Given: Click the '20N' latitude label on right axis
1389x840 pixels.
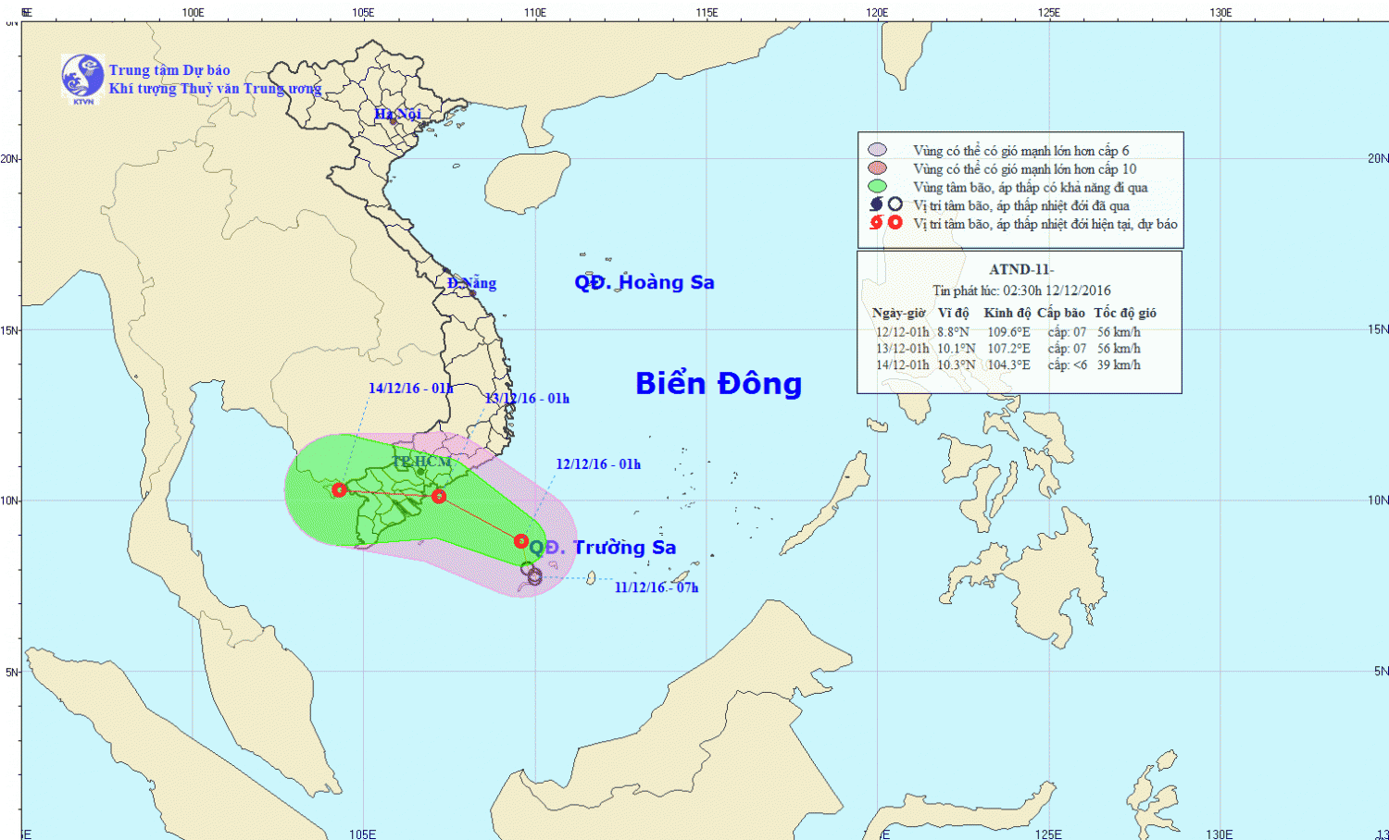Looking at the screenshot, I should [x=1378, y=158].
